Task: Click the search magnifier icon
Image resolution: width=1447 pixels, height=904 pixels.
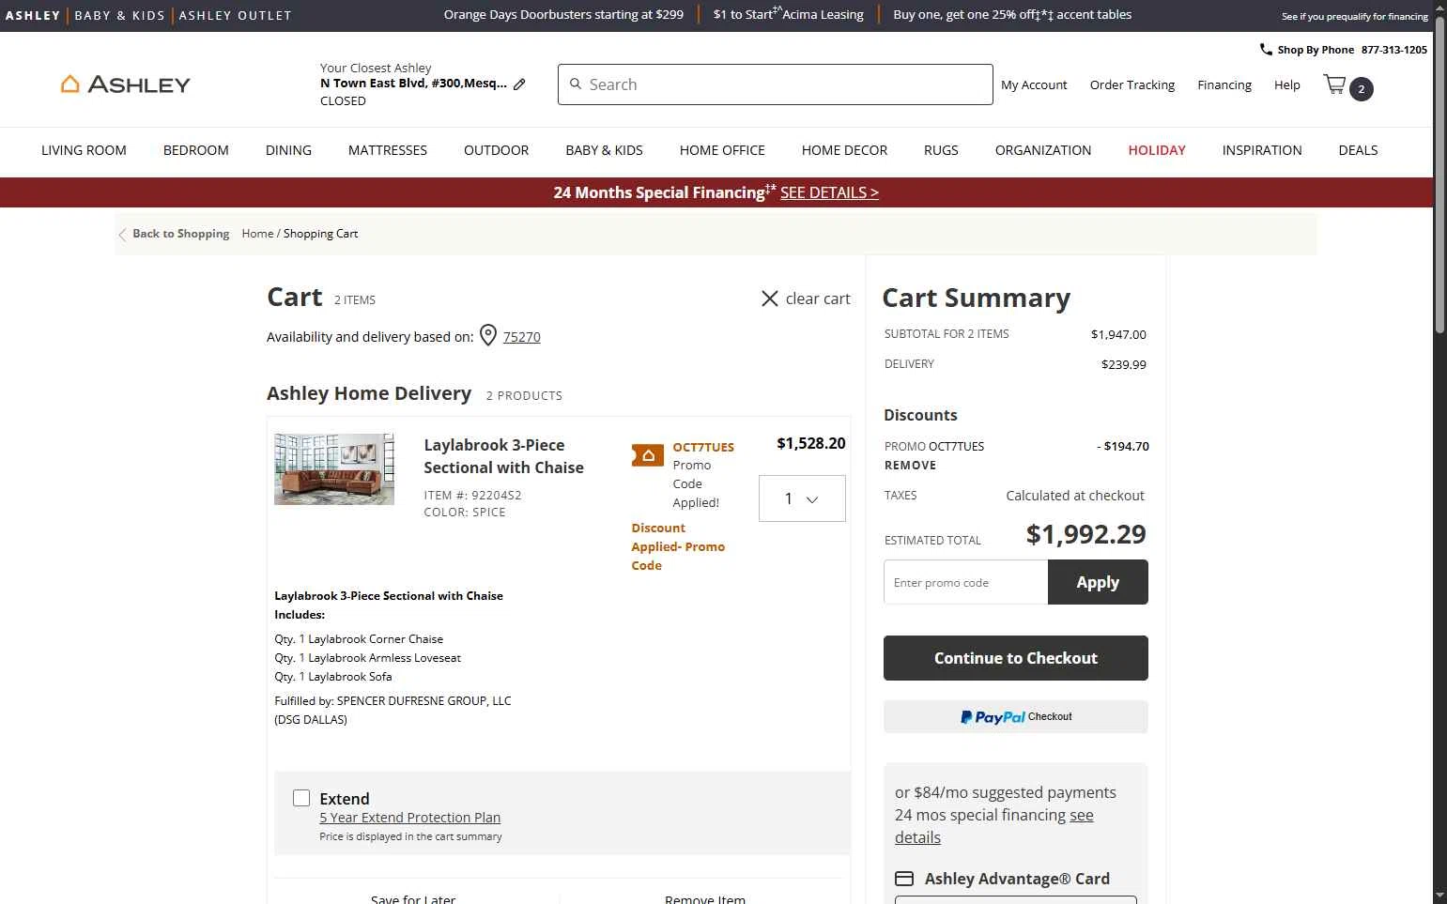Action: click(576, 84)
